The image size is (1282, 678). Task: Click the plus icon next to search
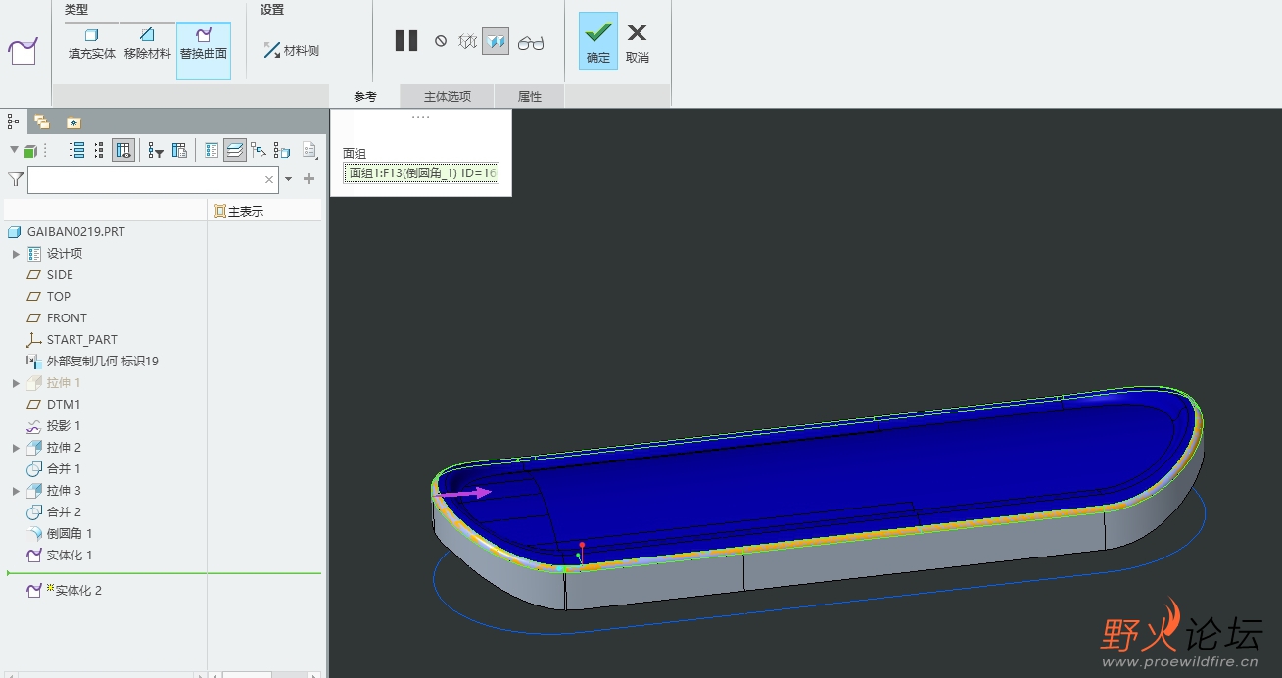click(309, 179)
